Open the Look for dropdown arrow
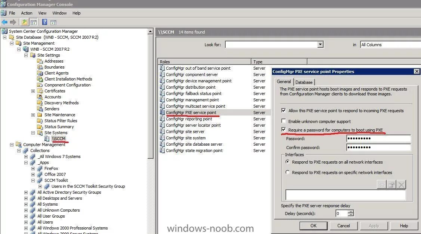 [x=320, y=44]
